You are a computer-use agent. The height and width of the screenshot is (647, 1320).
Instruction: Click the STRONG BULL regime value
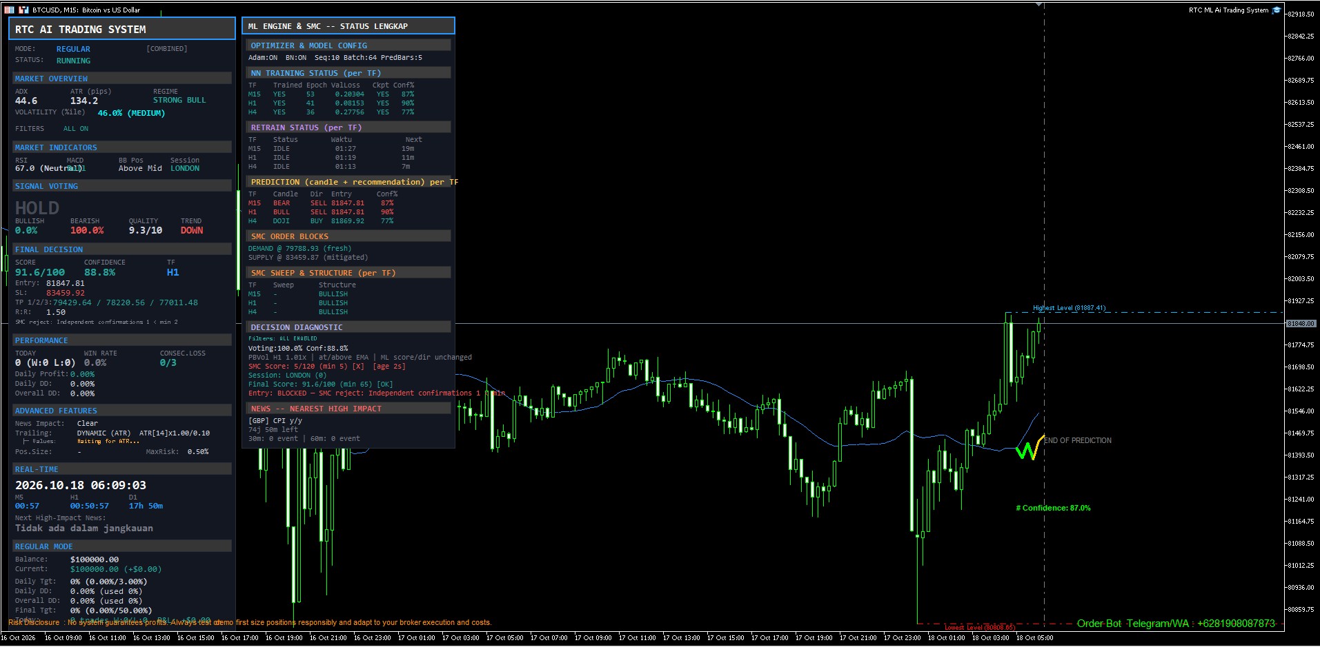click(179, 100)
